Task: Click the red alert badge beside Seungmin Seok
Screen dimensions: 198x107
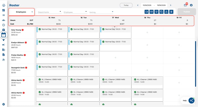Action: [x=26, y=68]
